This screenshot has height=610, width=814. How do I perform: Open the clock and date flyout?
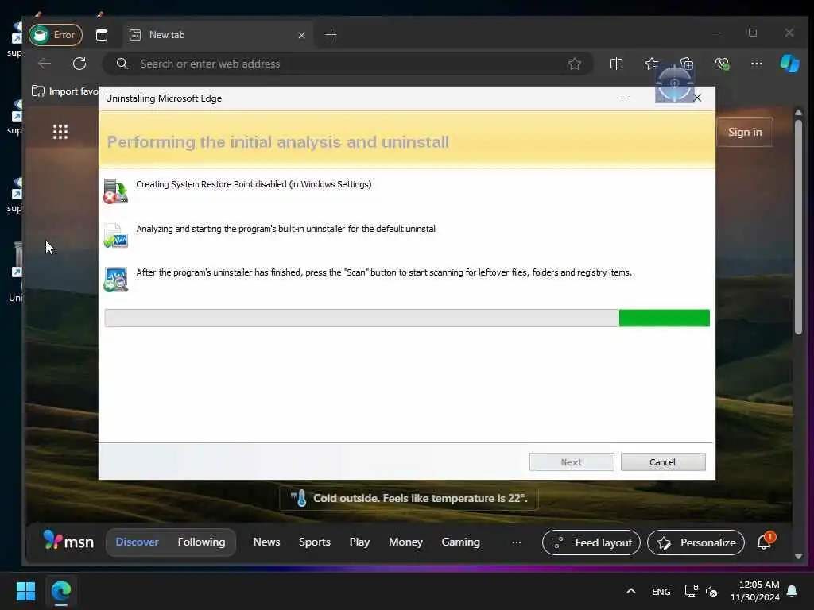coord(755,591)
